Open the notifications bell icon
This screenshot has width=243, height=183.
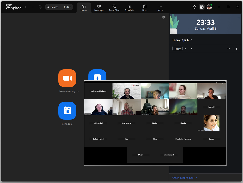coord(195,7)
